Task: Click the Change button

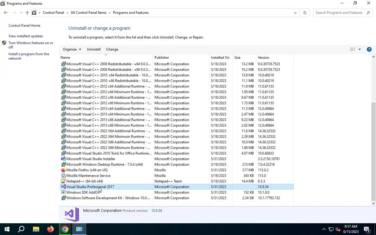Action: pyautogui.click(x=112, y=49)
